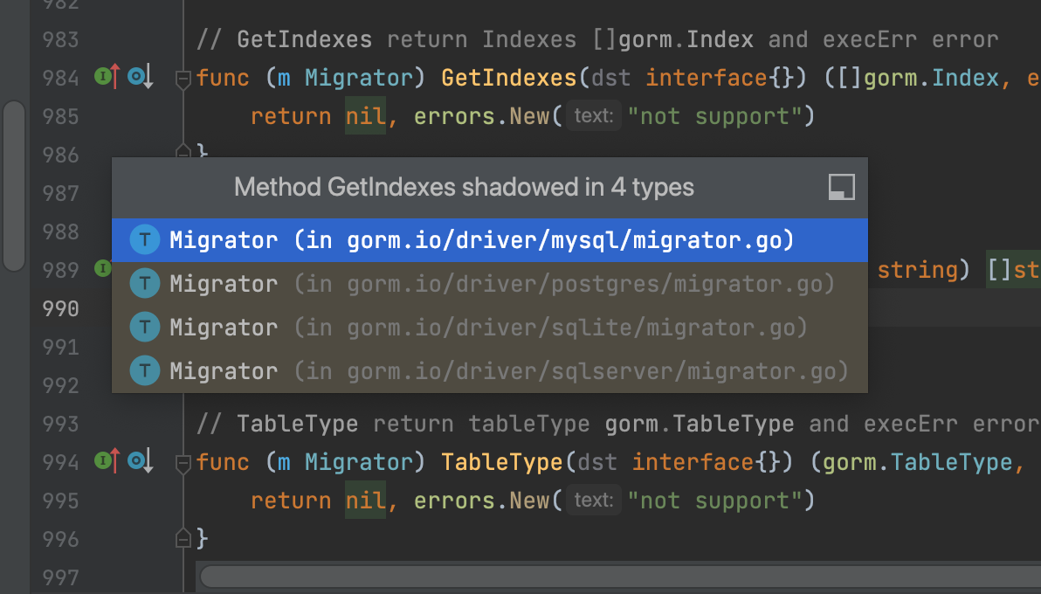This screenshot has width=1041, height=594.
Task: Toggle a breakpoint at line number 985
Action: click(x=59, y=116)
